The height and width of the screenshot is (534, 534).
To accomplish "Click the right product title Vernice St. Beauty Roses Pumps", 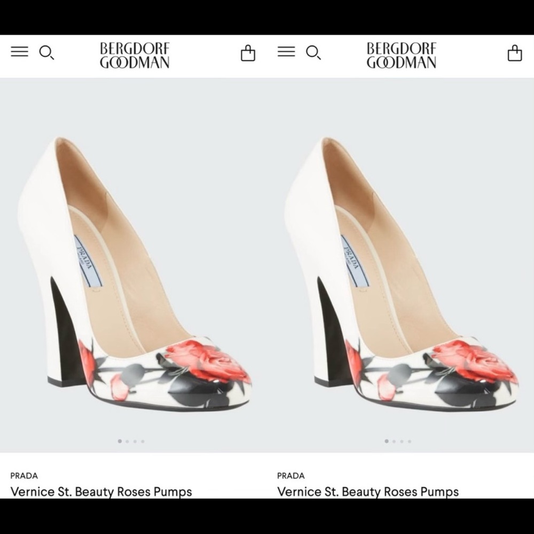I will pyautogui.click(x=370, y=492).
